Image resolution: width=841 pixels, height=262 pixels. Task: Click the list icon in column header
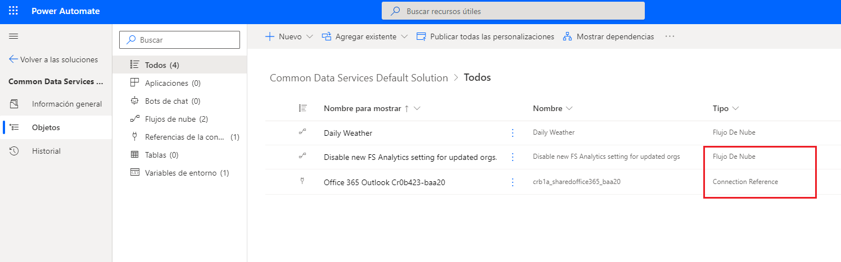303,108
